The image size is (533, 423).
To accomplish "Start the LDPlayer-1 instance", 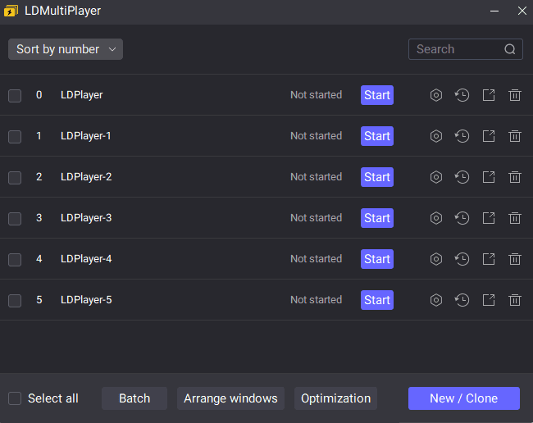I will click(377, 136).
